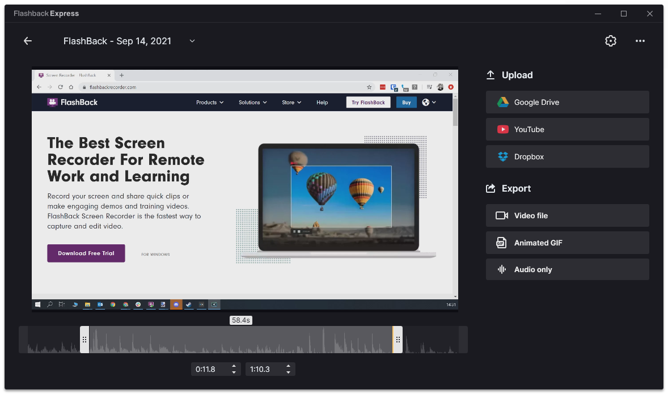Open Products menu in recorded webpage
The image size is (668, 394).
click(x=210, y=103)
